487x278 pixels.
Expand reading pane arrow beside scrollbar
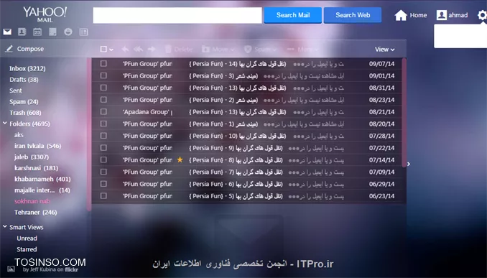tap(409, 164)
